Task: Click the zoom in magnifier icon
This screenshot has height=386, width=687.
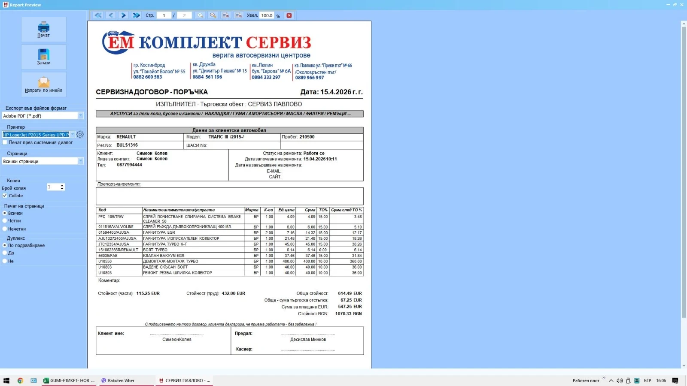Action: [200, 15]
